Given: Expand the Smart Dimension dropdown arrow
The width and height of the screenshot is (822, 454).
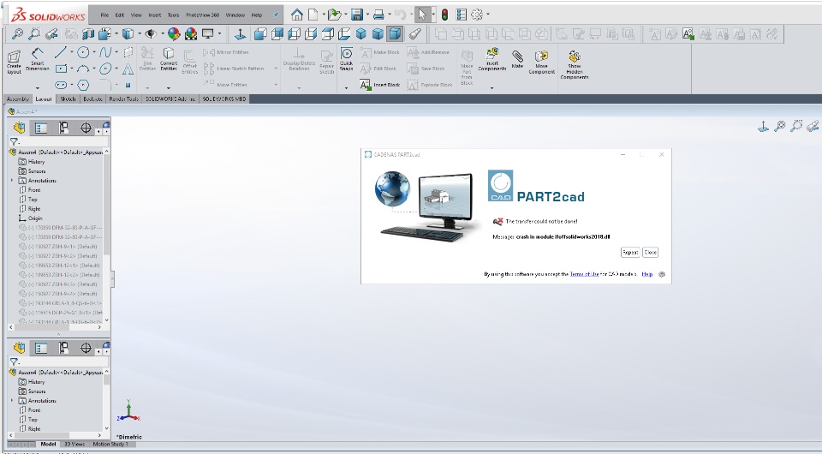Looking at the screenshot, I should coord(37,88).
